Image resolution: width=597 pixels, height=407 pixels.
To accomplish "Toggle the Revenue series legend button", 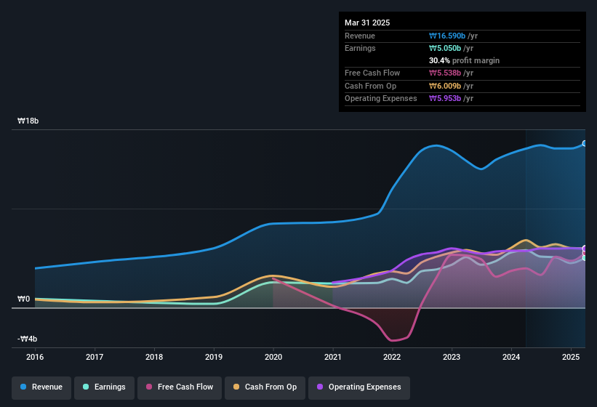I will point(41,387).
